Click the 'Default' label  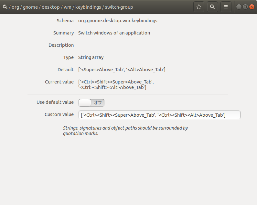[x=66, y=70]
